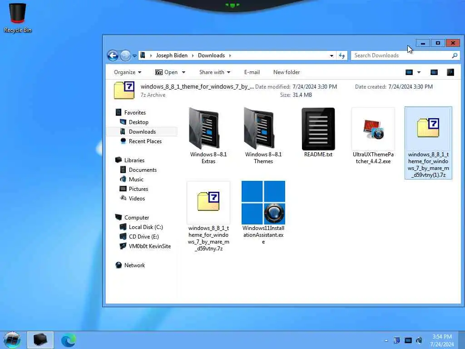Click the Date modified value in details pane

click(x=315, y=87)
